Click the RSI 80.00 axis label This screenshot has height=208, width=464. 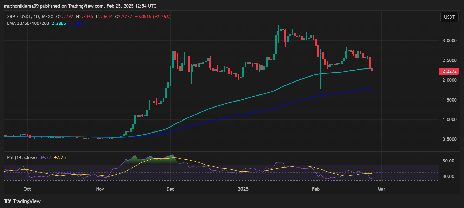click(x=448, y=161)
